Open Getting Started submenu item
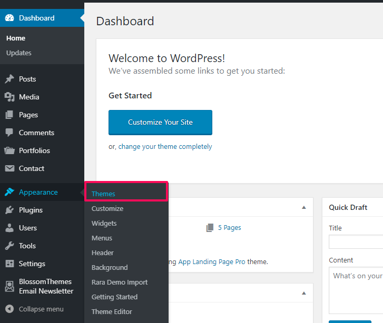The image size is (383, 323). click(114, 297)
